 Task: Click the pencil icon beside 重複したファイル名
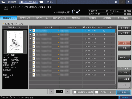[3, 24]
